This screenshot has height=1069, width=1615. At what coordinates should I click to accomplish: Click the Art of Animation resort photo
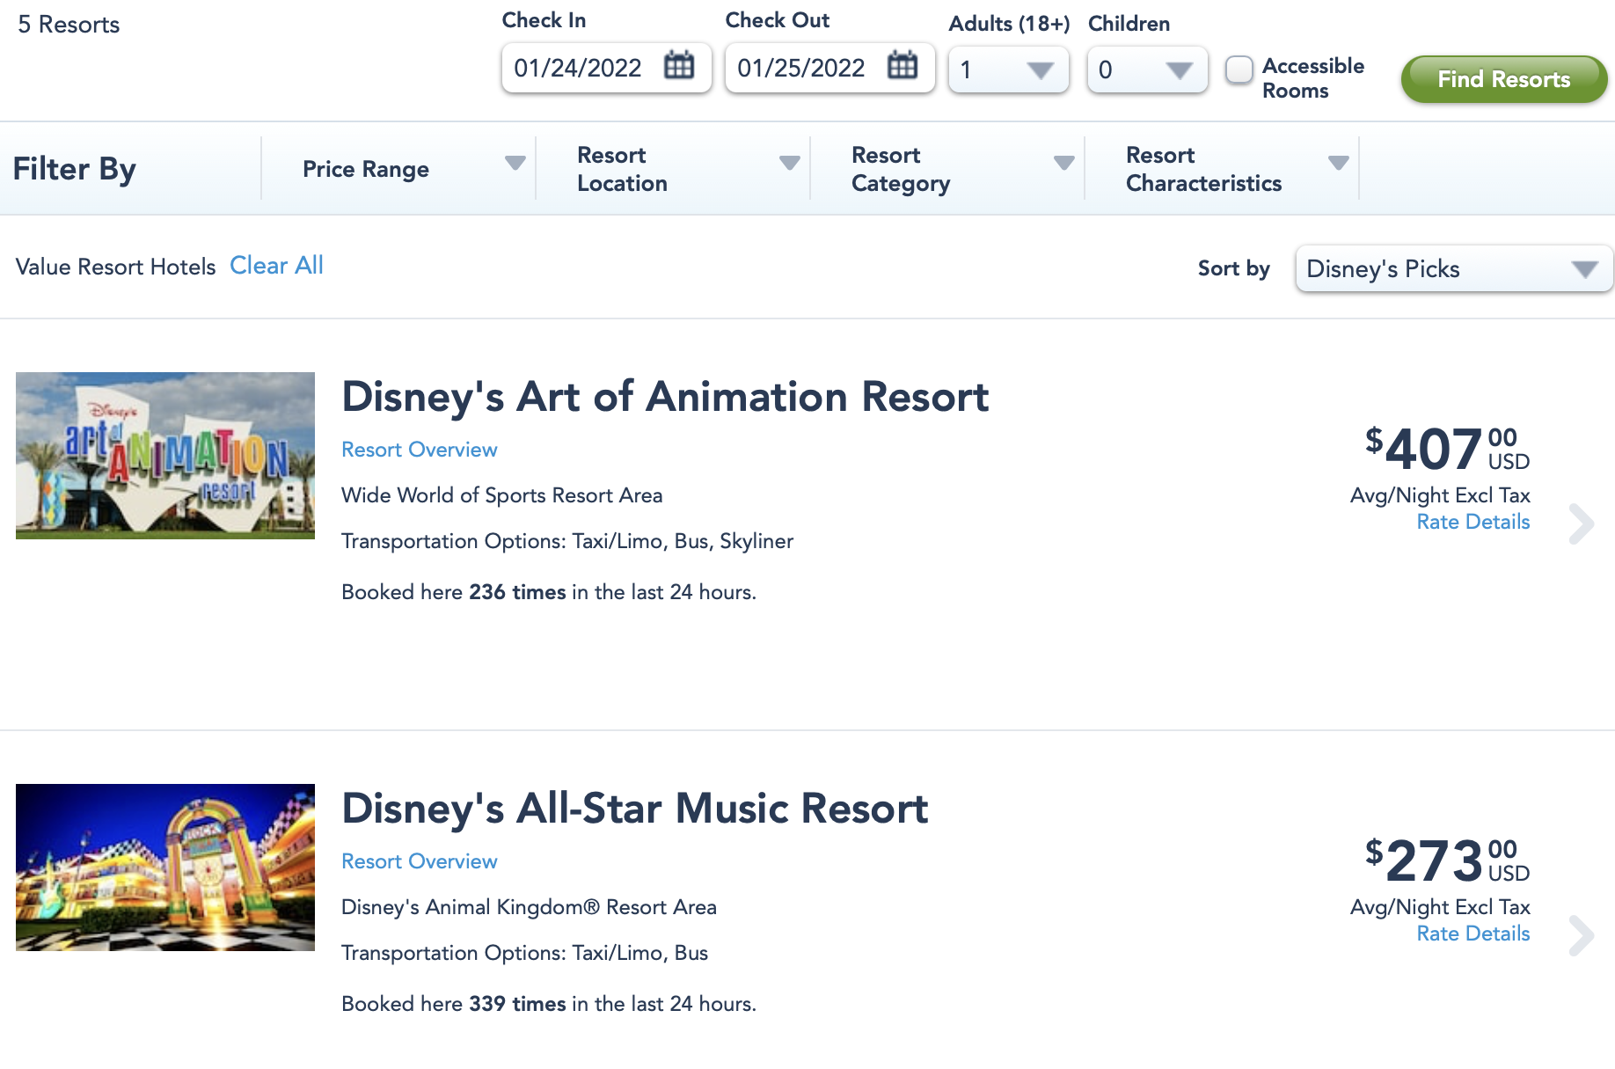[165, 456]
